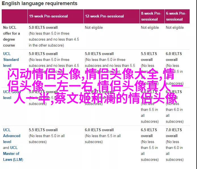Screen dimensions: 197x169
Task: Click '6.0 IELTS overall' in the Standard level row
Action: point(174,57)
